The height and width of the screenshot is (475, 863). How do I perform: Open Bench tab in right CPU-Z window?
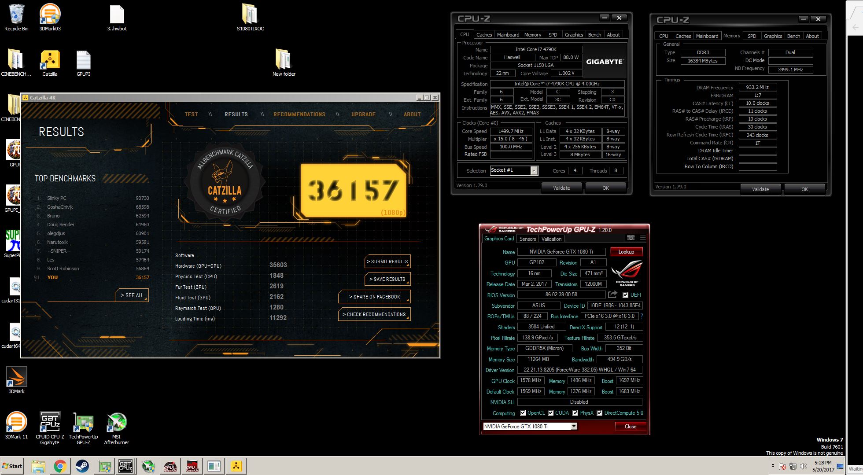coord(793,36)
